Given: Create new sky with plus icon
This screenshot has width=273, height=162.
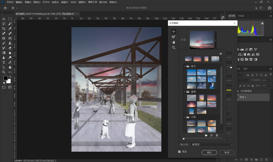Looking at the screenshot, I should coord(211,135).
